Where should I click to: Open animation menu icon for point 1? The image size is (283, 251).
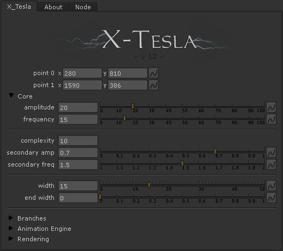coord(154,85)
